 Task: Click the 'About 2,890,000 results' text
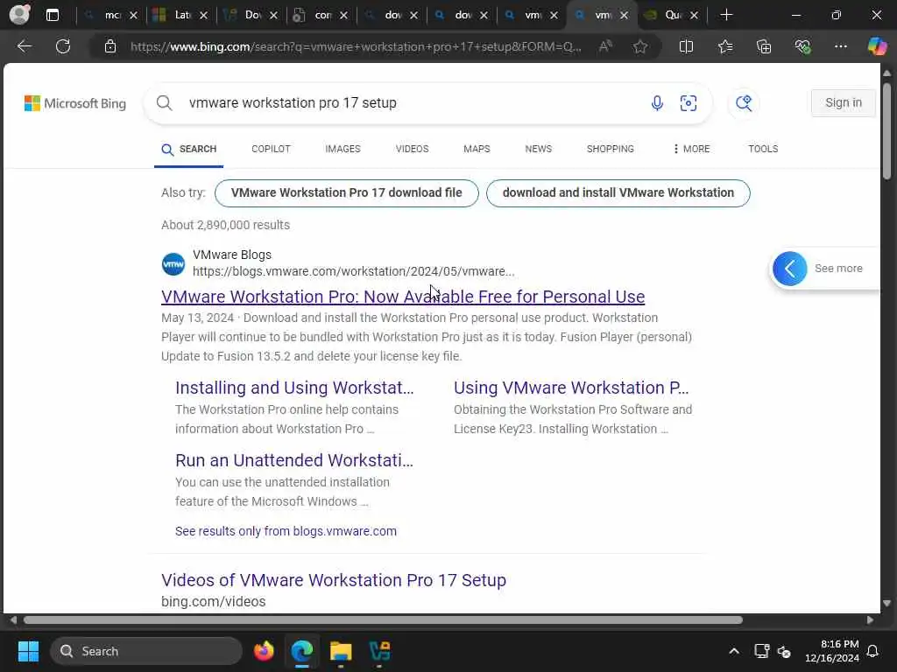point(225,225)
